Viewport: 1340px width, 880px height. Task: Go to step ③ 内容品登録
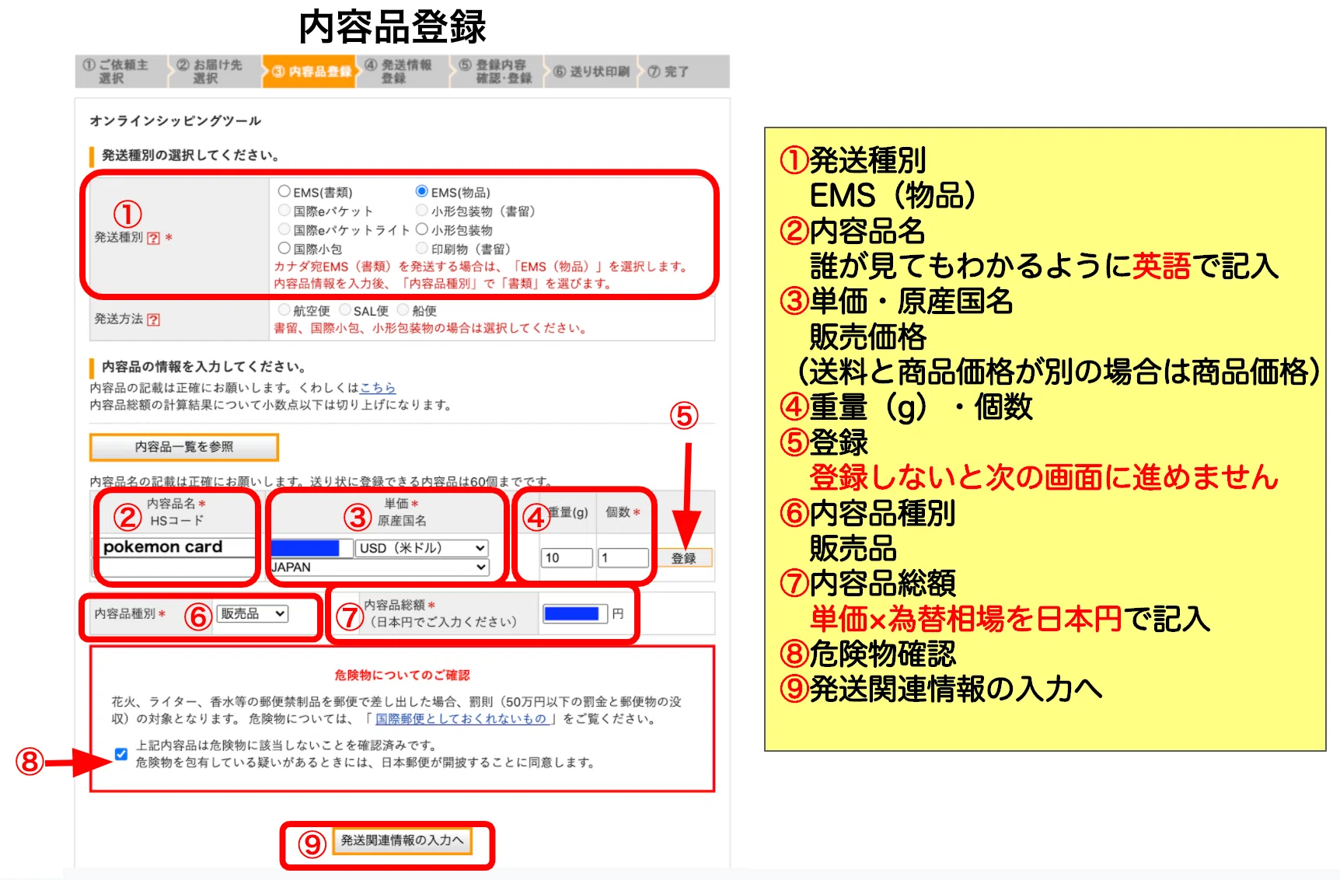[x=309, y=72]
